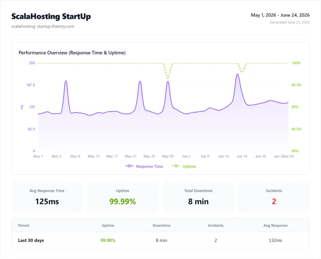Click the Downtime column header
This screenshot has height=259, width=321.
pos(162,225)
